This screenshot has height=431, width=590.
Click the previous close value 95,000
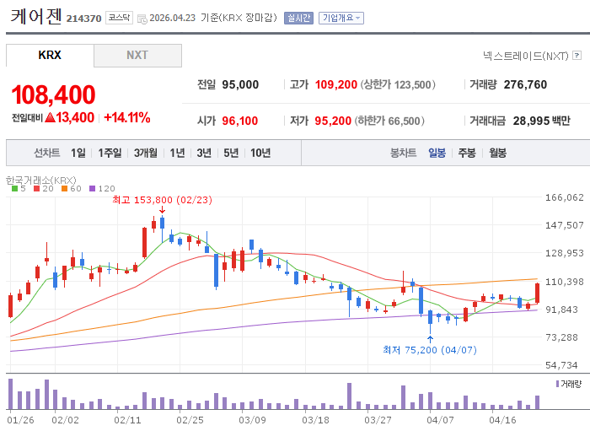pyautogui.click(x=240, y=84)
